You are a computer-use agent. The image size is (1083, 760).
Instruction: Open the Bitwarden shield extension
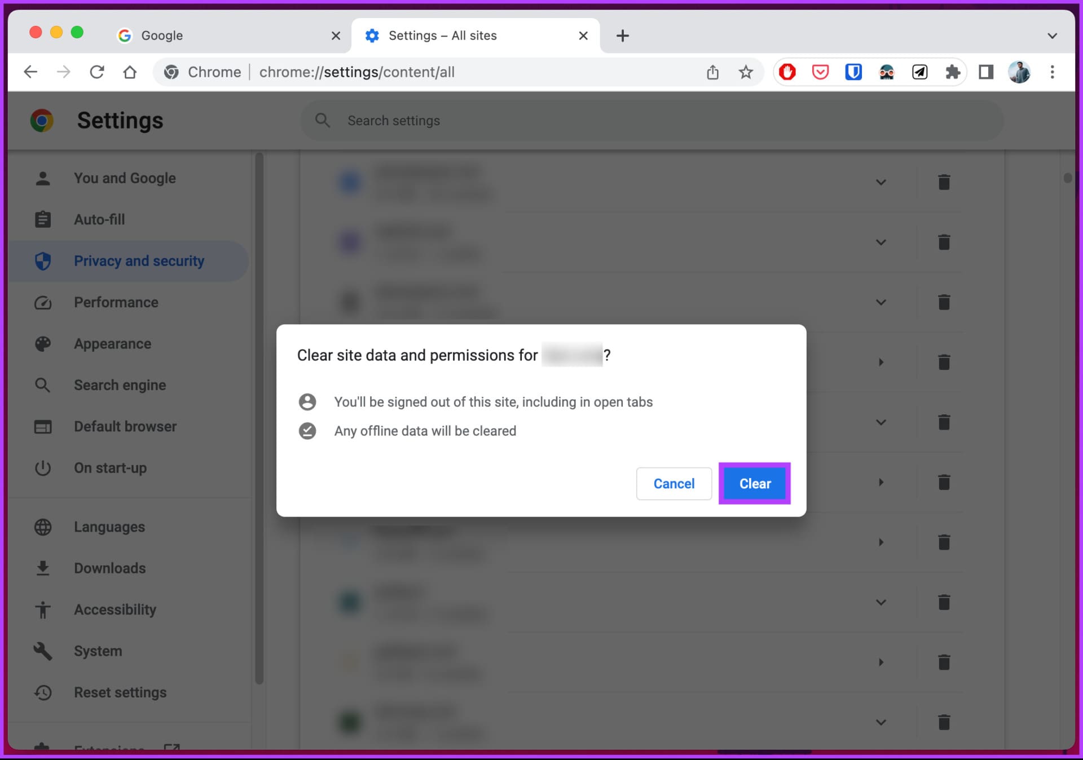click(853, 72)
